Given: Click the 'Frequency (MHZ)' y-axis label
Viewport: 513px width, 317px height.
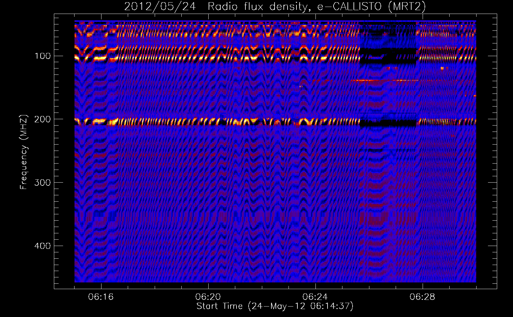Looking at the screenshot, I should coord(24,152).
